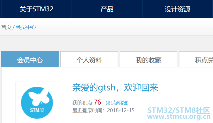Click the welcome heading 亲爱的gtsh，欢迎回来
The image size is (213, 123).
(115, 88)
